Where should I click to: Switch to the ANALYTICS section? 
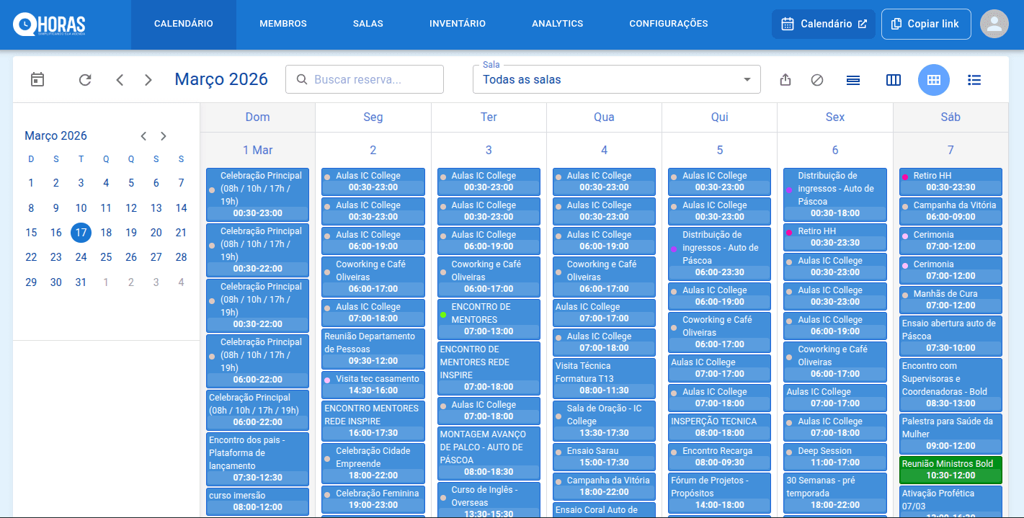click(557, 23)
